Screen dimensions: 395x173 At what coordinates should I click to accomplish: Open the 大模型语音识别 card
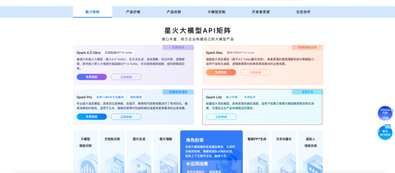click(x=85, y=152)
